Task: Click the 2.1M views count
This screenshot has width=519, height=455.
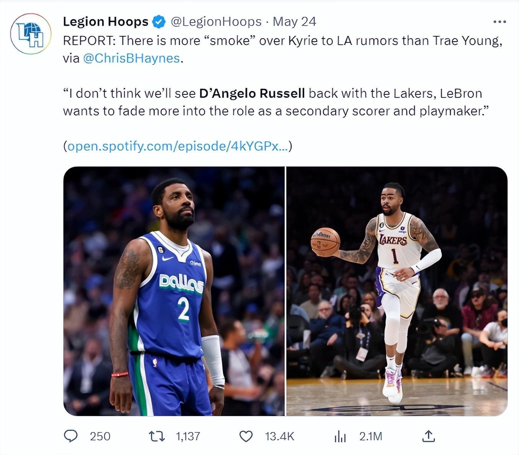Action: (x=370, y=436)
